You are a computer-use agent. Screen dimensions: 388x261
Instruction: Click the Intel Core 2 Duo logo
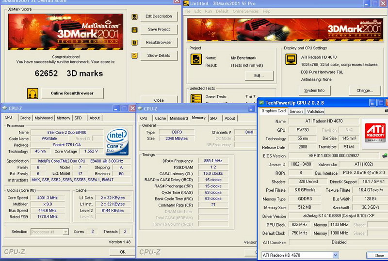pos(117,141)
